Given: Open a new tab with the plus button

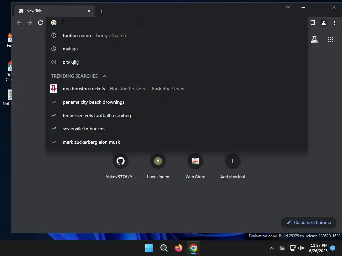Looking at the screenshot, I should point(102,11).
